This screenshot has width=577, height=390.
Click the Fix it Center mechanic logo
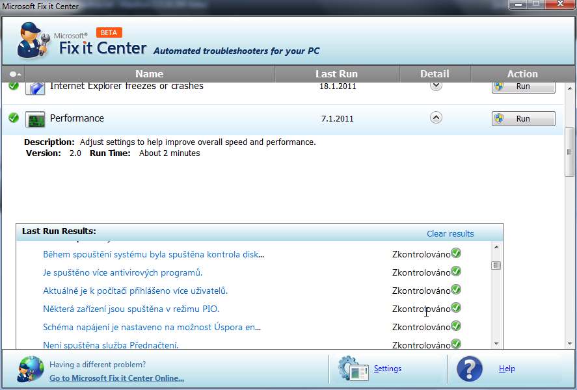coord(33,40)
